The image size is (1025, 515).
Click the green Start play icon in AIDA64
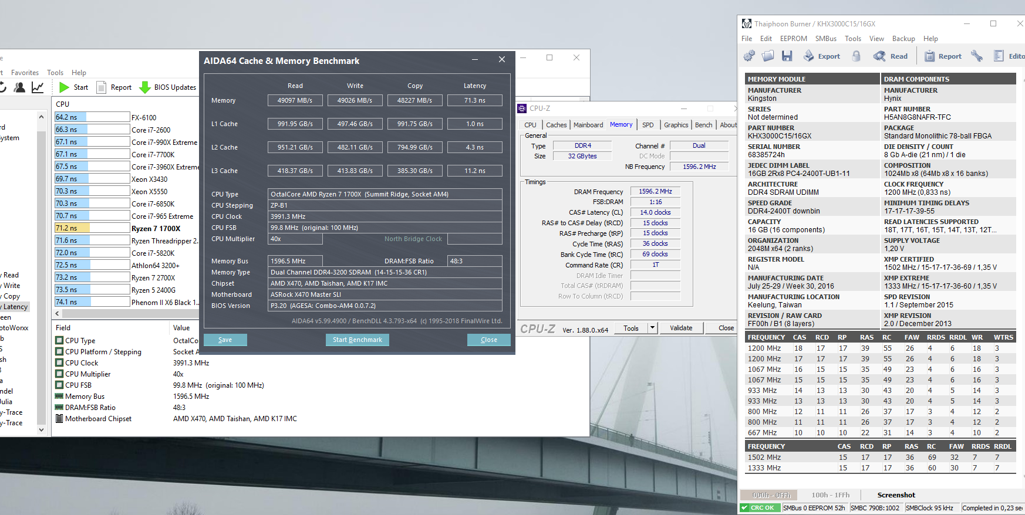coord(64,87)
